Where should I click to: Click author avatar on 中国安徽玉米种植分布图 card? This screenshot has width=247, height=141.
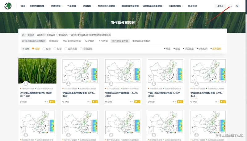(x=68, y=84)
